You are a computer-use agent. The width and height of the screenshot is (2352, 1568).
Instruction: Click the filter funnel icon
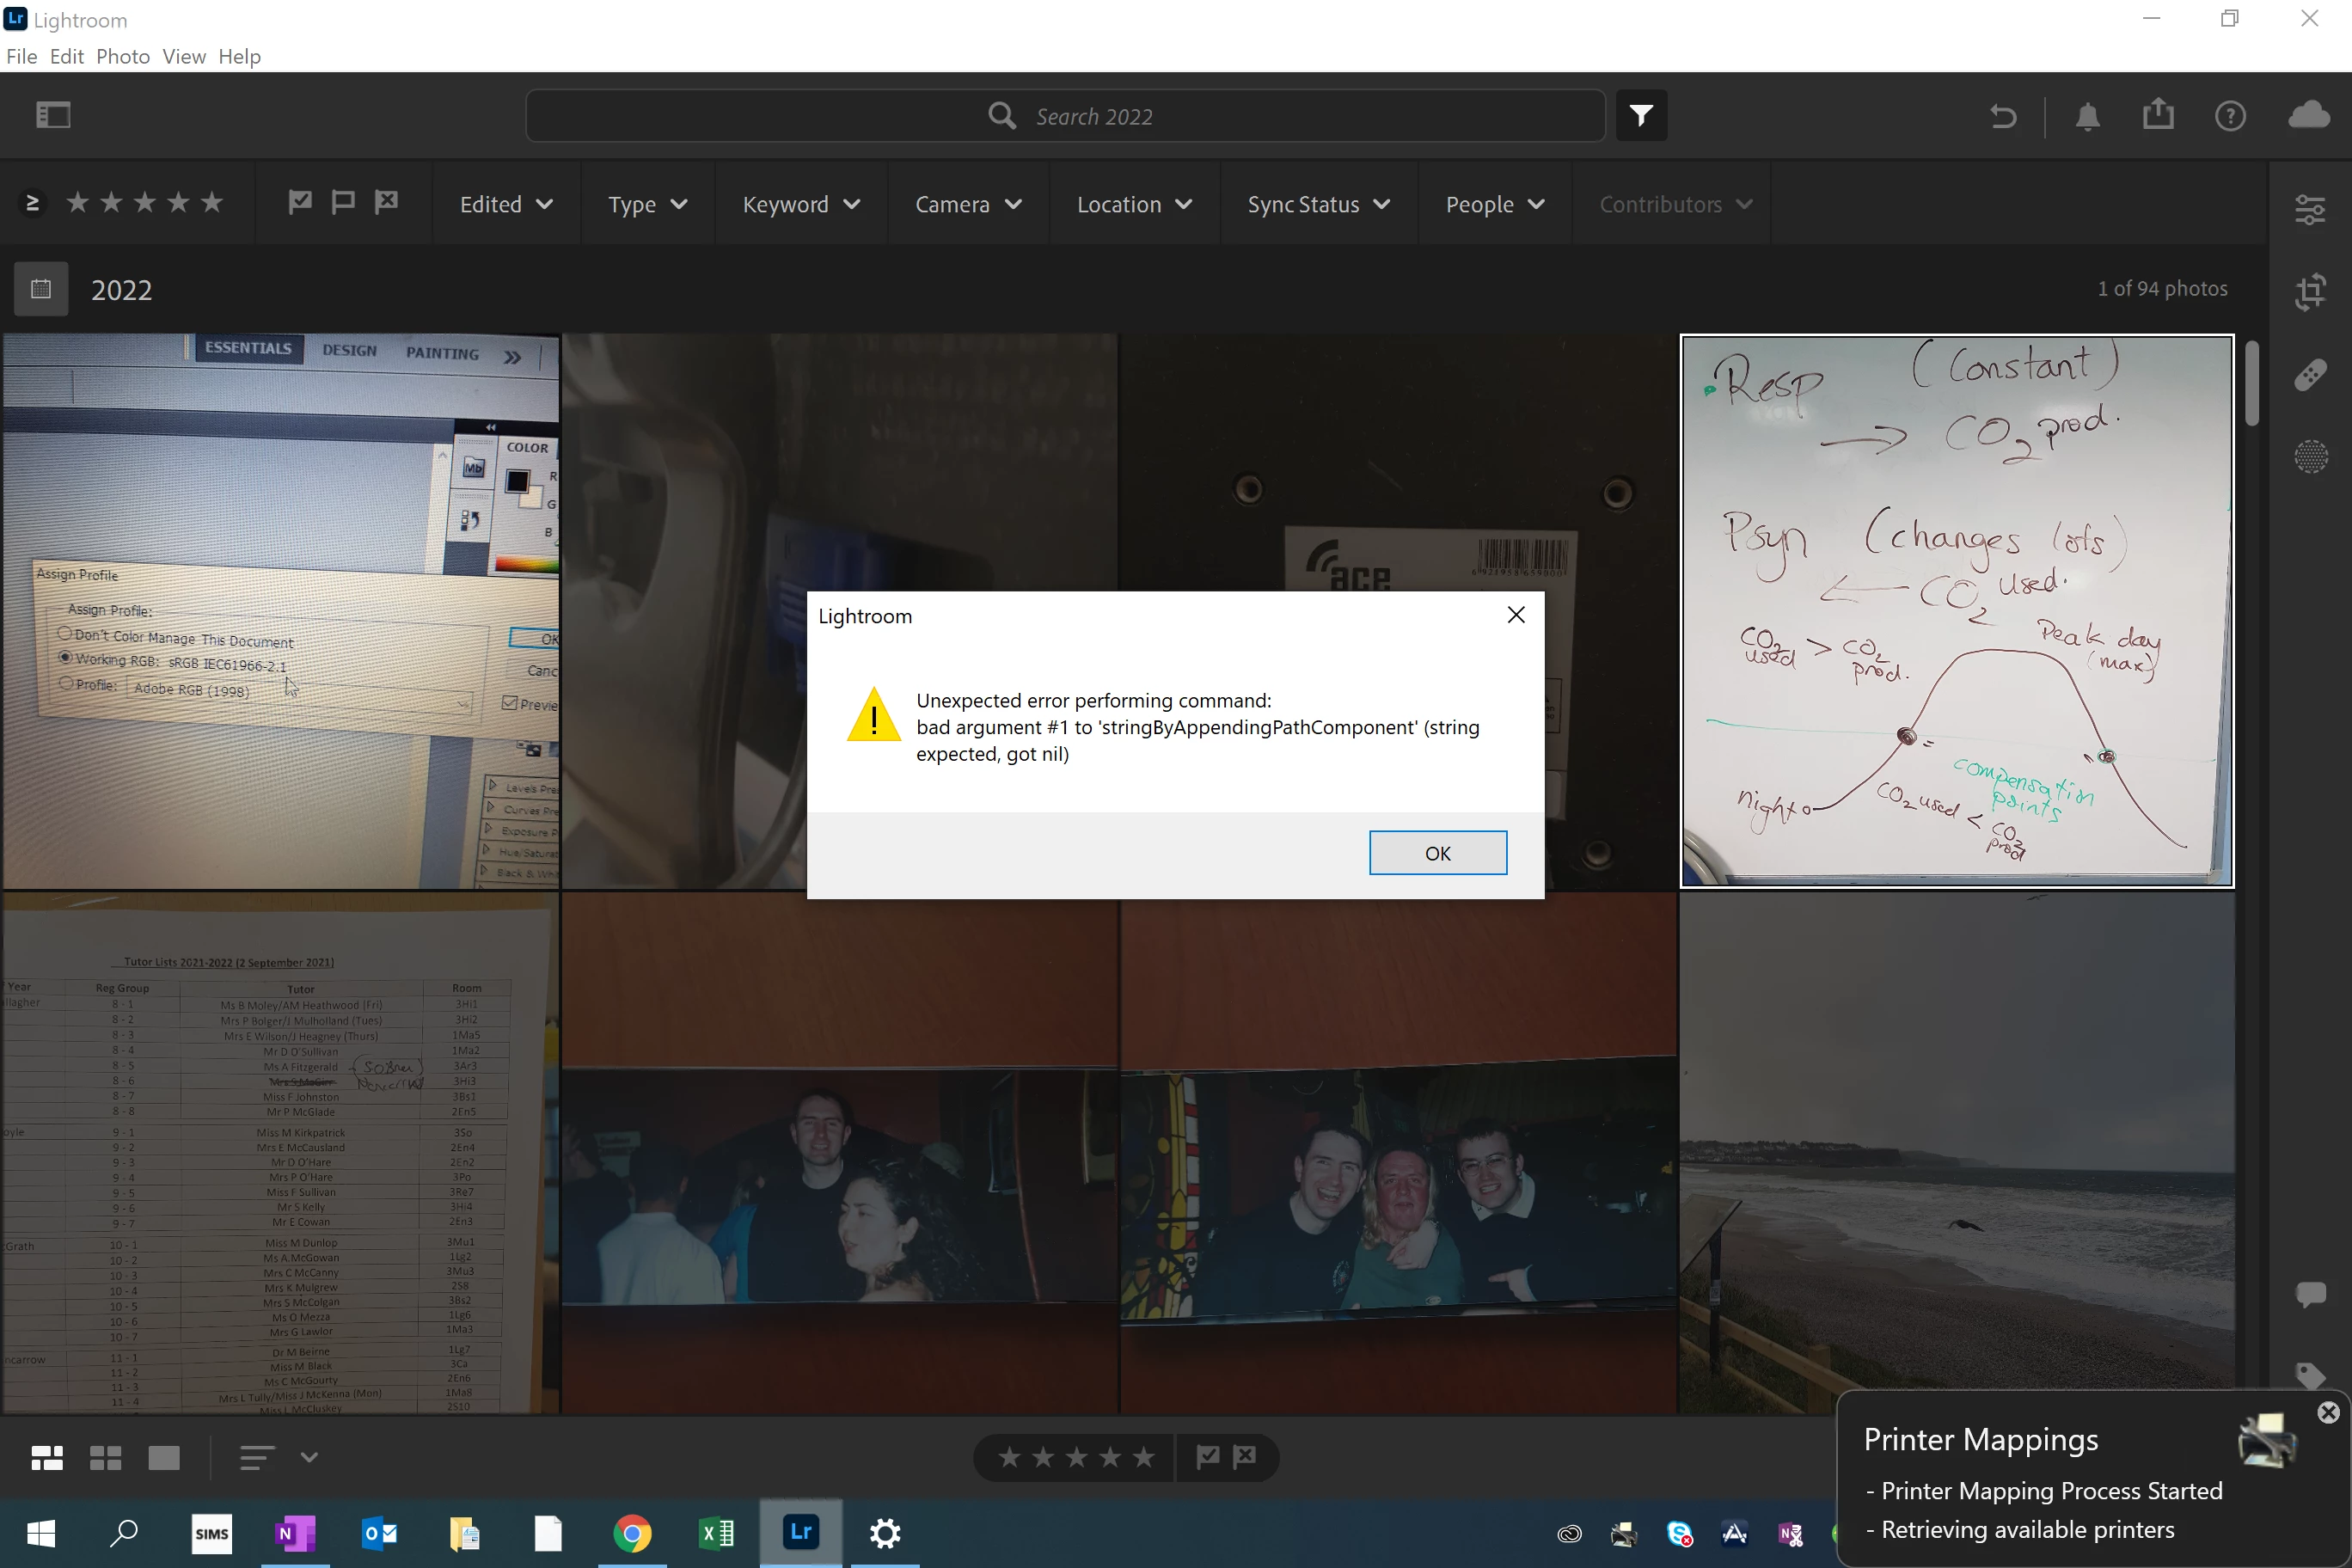pyautogui.click(x=1641, y=116)
